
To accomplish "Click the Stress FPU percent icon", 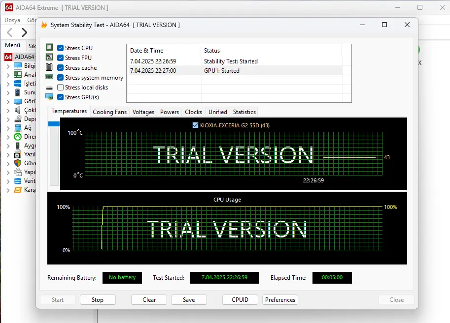I will [x=49, y=57].
